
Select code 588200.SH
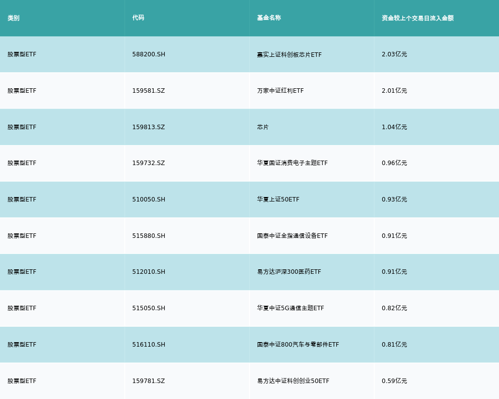[149, 54]
